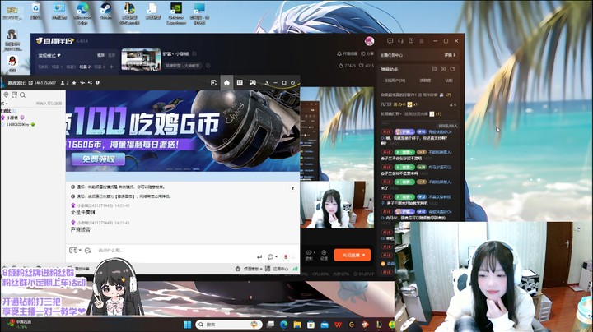Expand the stop-live orange button arrow
Image resolution: width=593 pixels, height=332 pixels.
click(x=364, y=255)
